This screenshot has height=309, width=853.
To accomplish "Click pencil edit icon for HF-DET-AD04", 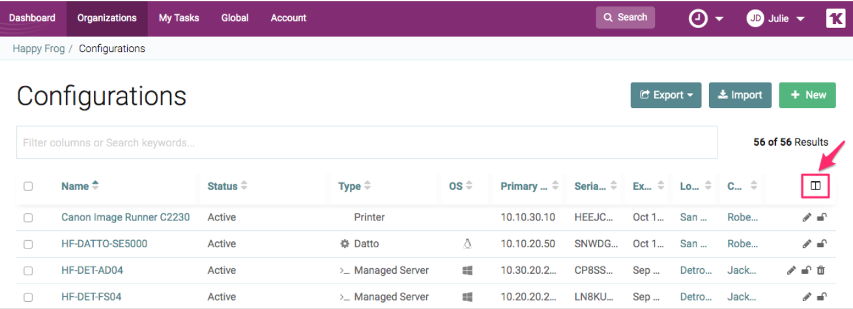I will pyautogui.click(x=791, y=271).
